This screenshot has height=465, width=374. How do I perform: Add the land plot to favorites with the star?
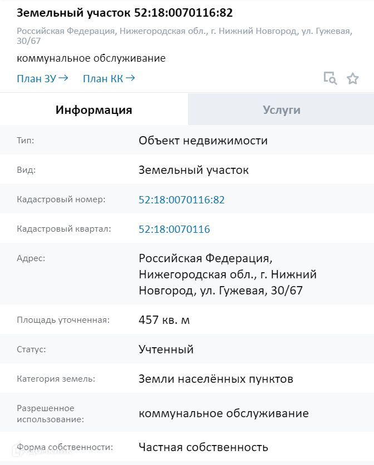(x=353, y=78)
